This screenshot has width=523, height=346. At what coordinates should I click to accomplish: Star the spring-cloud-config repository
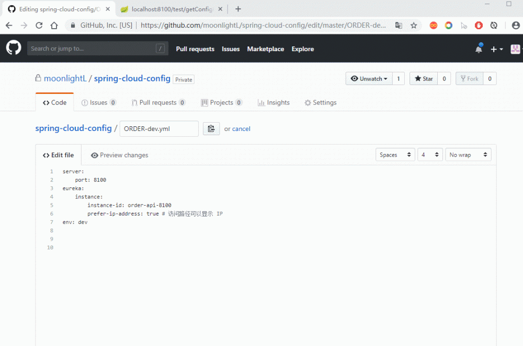point(422,78)
